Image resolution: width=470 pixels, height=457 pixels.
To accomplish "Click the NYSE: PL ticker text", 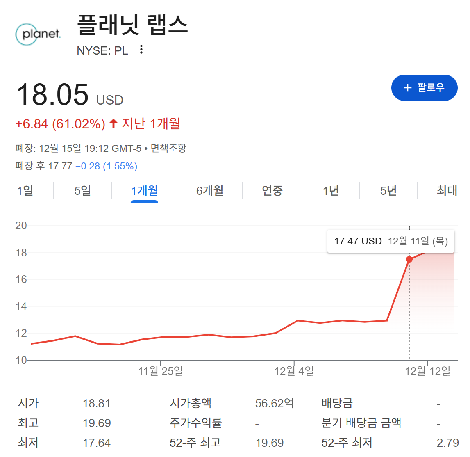I will [x=102, y=51].
